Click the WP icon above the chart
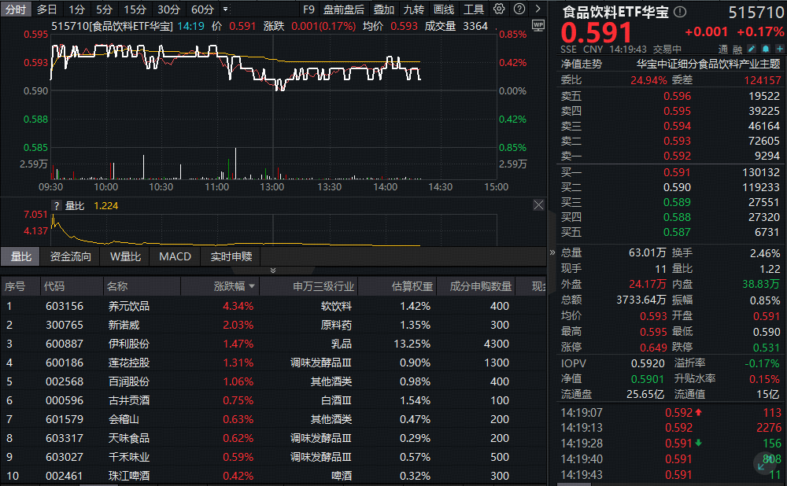787x486 pixels. [538, 25]
